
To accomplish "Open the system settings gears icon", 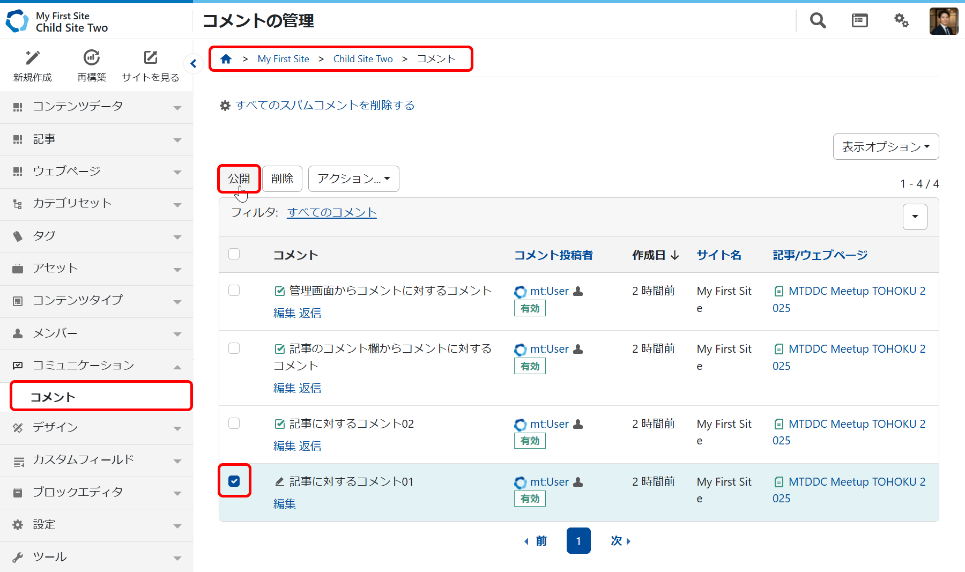I will tap(901, 21).
